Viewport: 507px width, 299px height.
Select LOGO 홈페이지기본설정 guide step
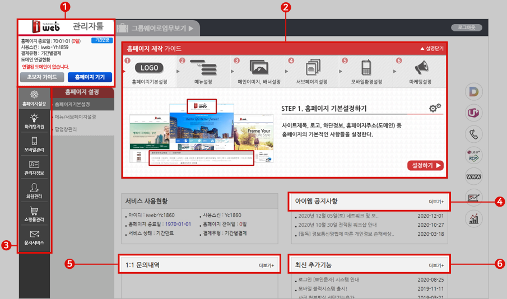click(150, 72)
